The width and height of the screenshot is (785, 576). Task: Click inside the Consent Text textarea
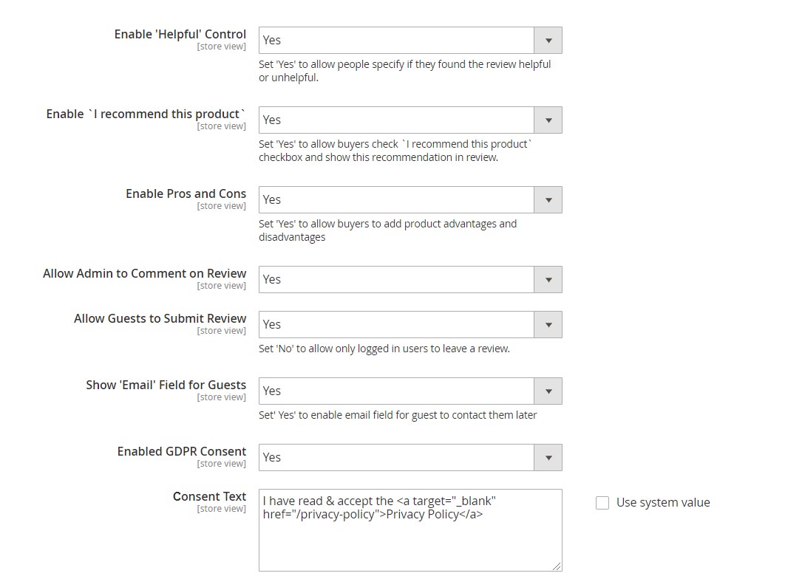click(x=410, y=530)
